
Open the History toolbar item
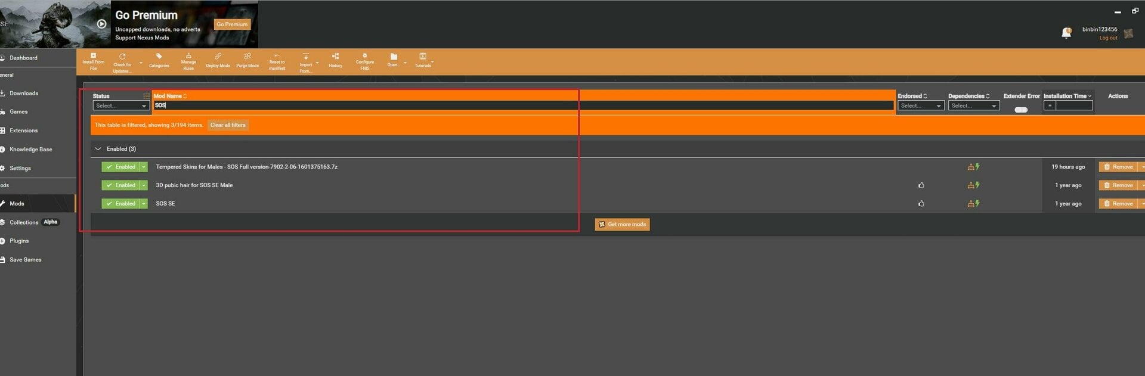335,61
